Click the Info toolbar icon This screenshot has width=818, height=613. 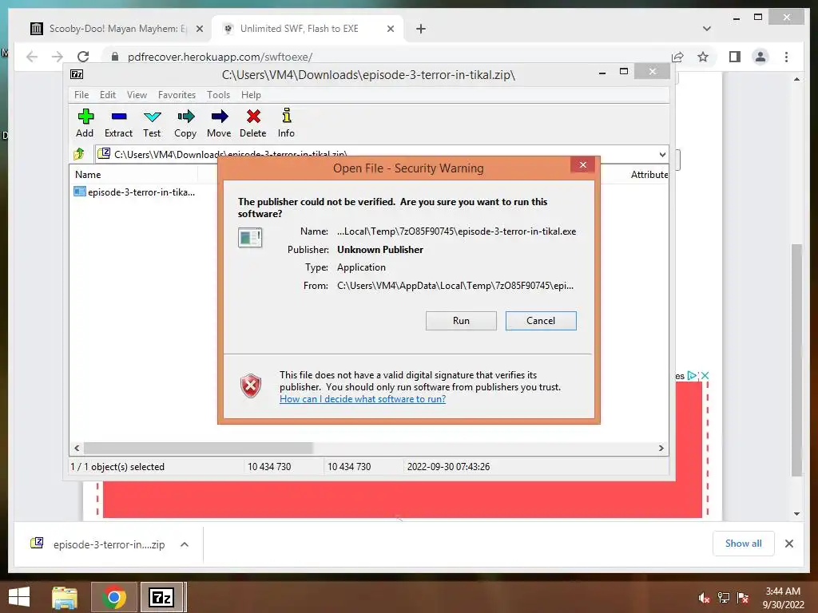click(x=286, y=123)
